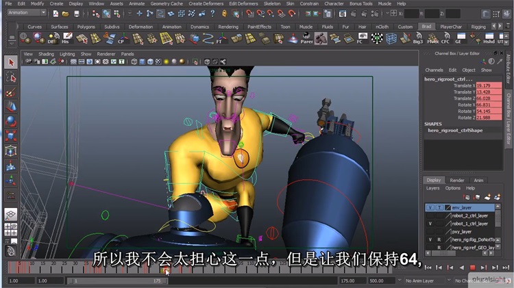Click the Show Manipulator tool

(x=11, y=181)
